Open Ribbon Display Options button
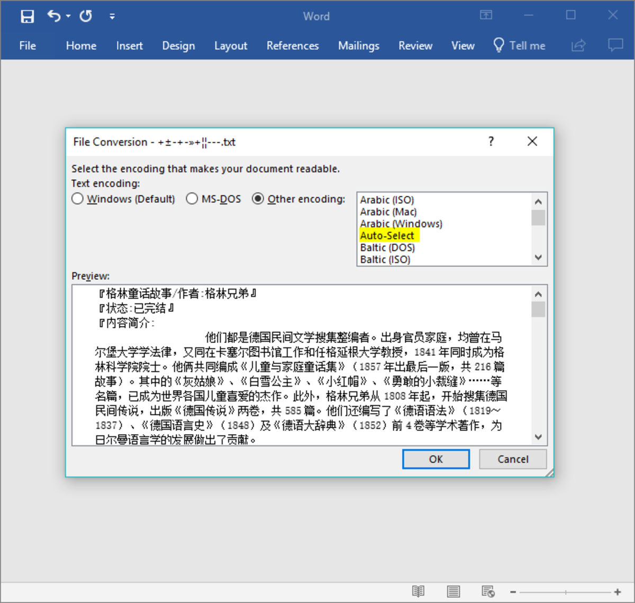 coord(486,15)
